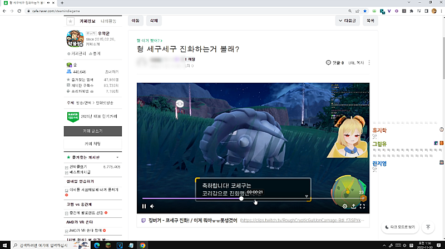The width and height of the screenshot is (445, 249).
Task: Open the Twitch clip URL link below the video
Action: point(302,220)
